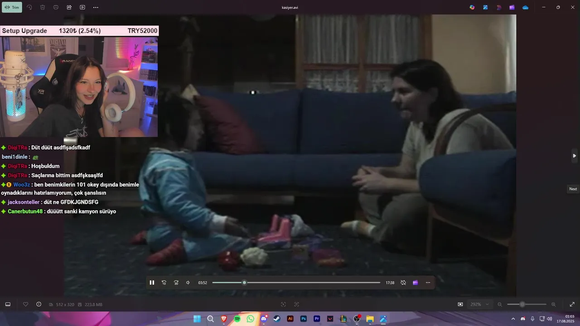Open Spotify from the taskbar
This screenshot has height=326, width=580.
[237, 319]
